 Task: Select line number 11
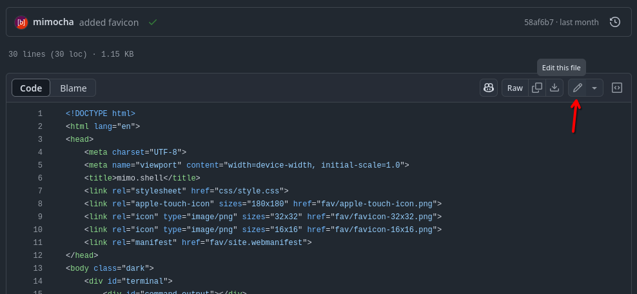click(x=38, y=242)
